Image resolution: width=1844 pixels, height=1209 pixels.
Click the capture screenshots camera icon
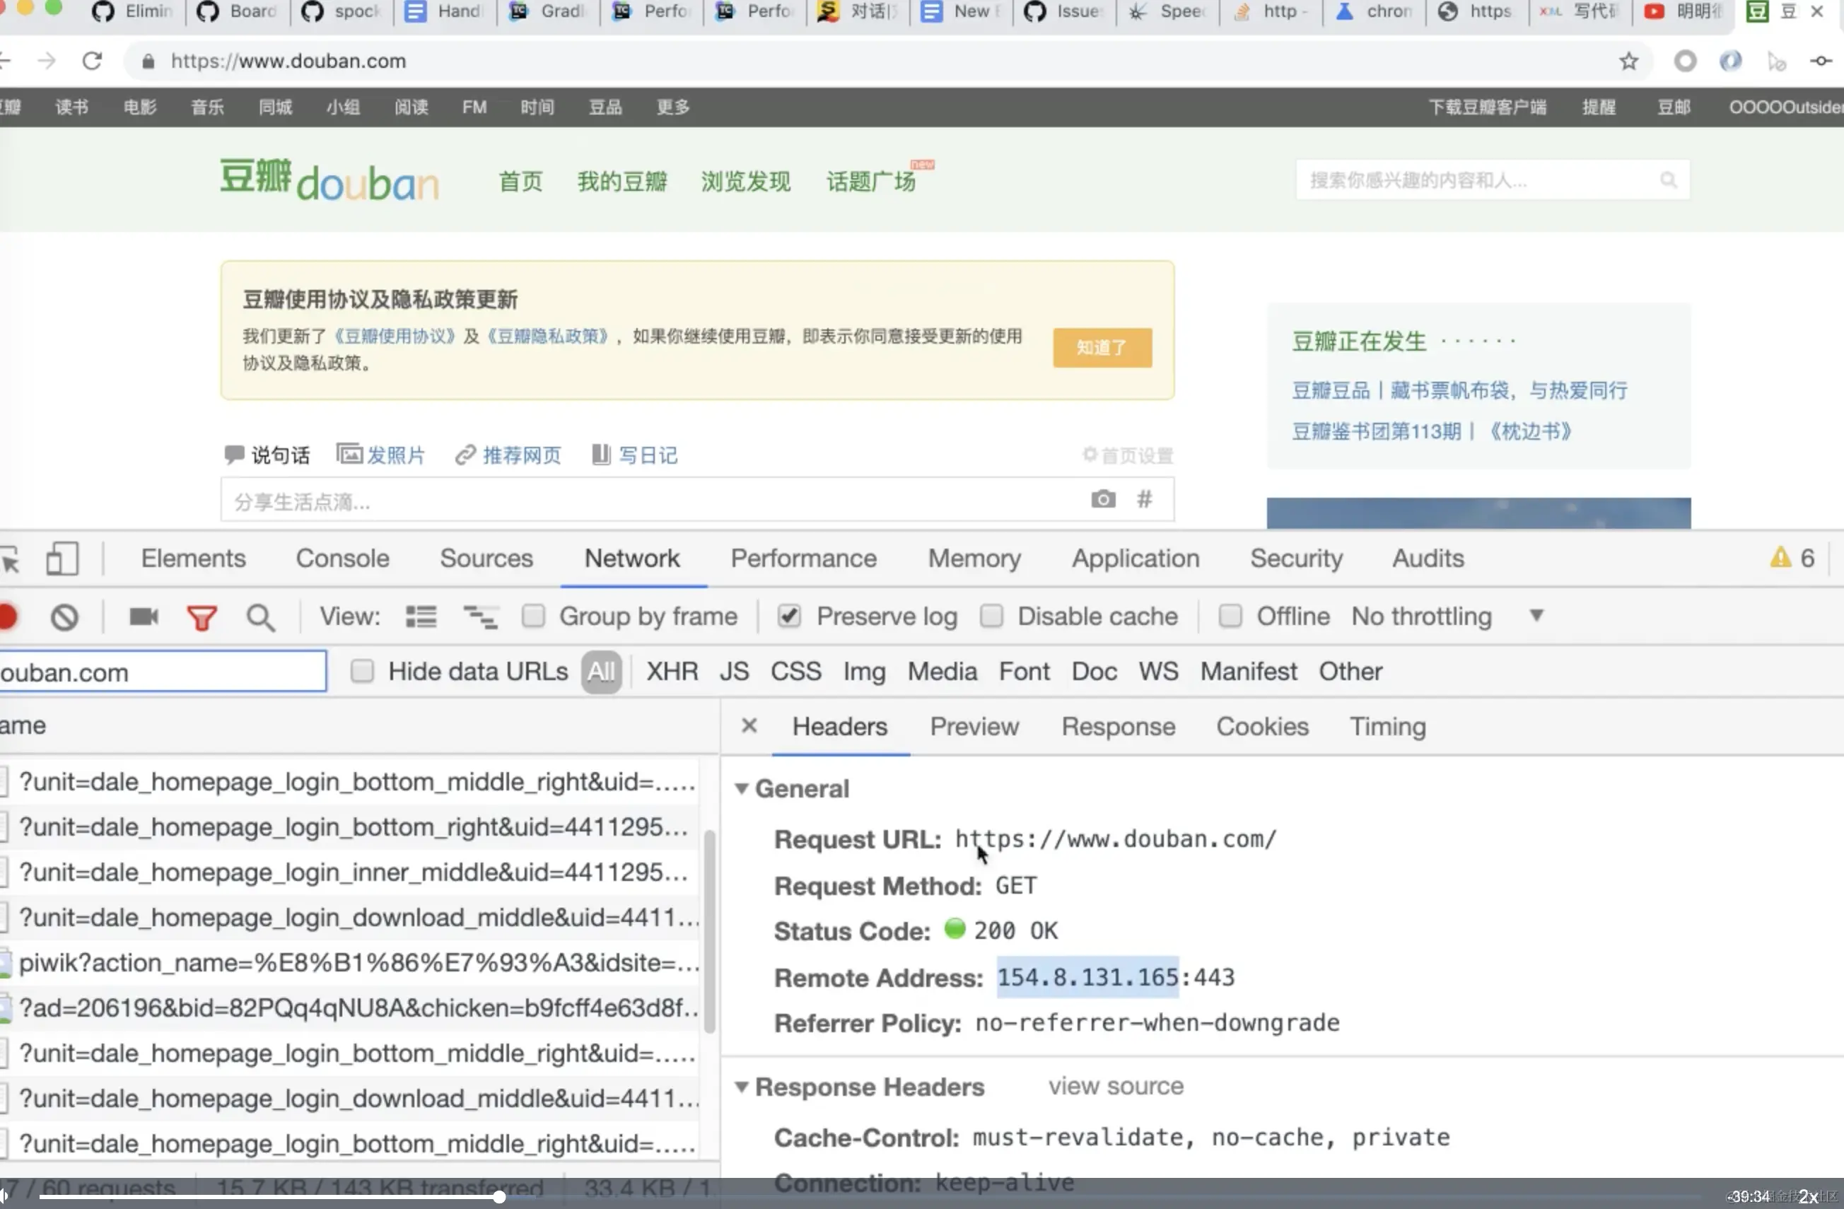(144, 617)
